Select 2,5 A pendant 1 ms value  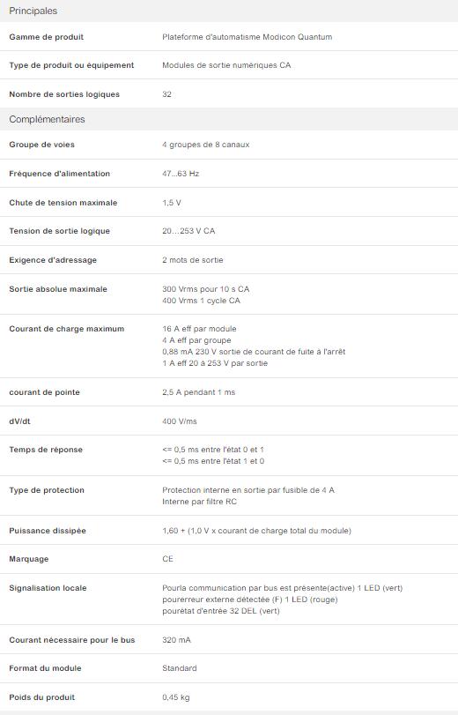point(199,392)
